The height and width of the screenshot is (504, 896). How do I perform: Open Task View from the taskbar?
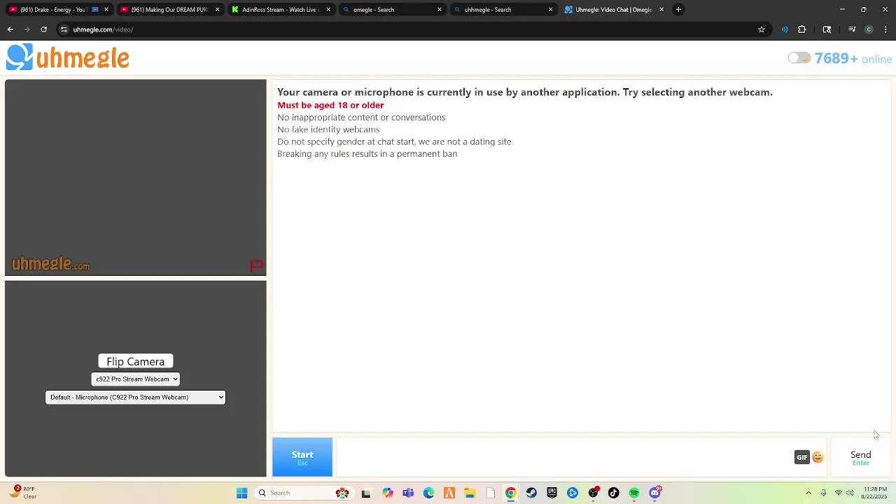coord(365,493)
